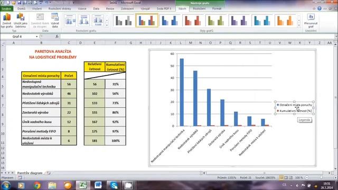Switch to the Revize ribbon tab

110,8
